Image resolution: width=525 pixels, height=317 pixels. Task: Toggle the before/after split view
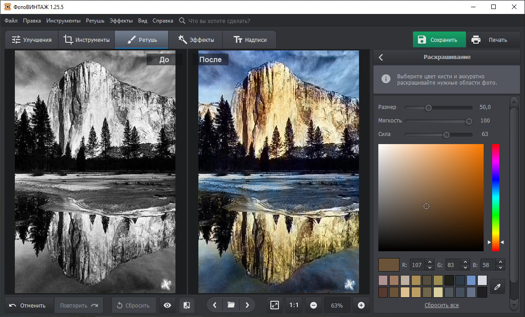(187, 305)
